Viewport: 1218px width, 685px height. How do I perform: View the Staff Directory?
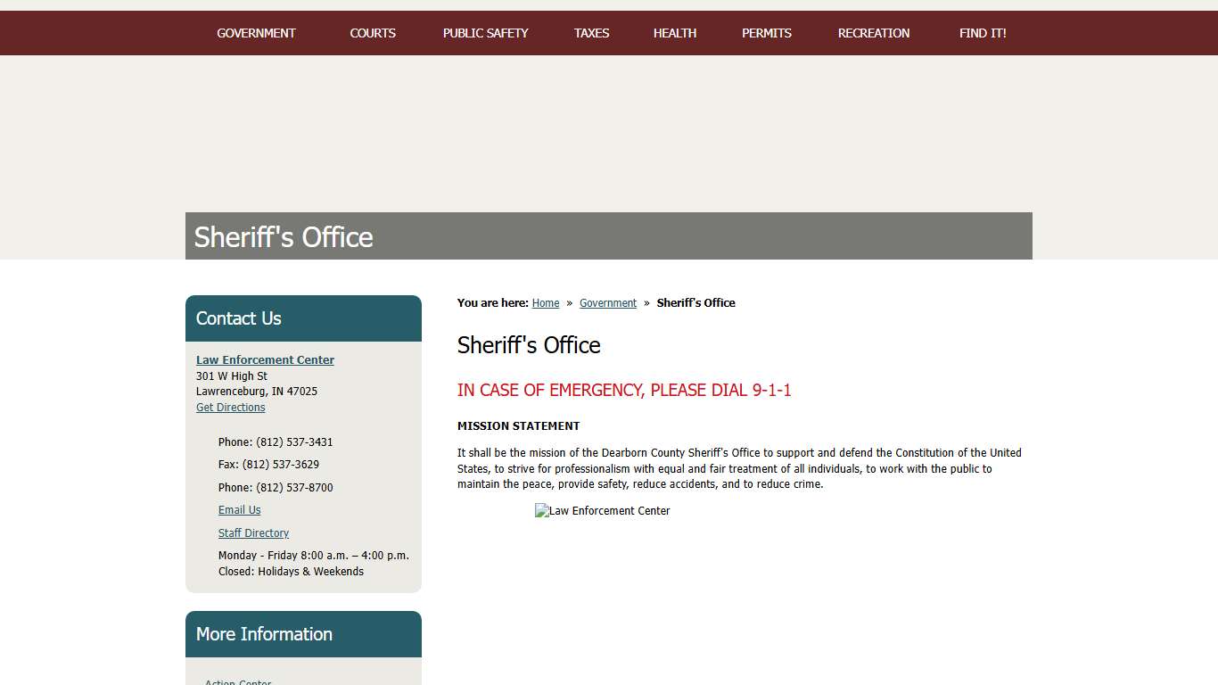(x=253, y=532)
